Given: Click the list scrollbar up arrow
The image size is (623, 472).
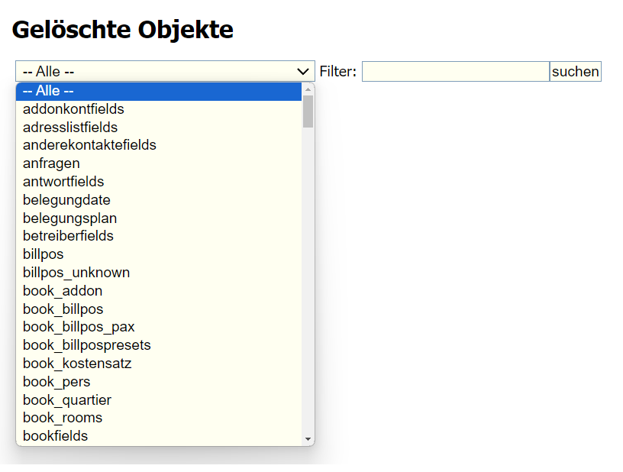Looking at the screenshot, I should (308, 89).
